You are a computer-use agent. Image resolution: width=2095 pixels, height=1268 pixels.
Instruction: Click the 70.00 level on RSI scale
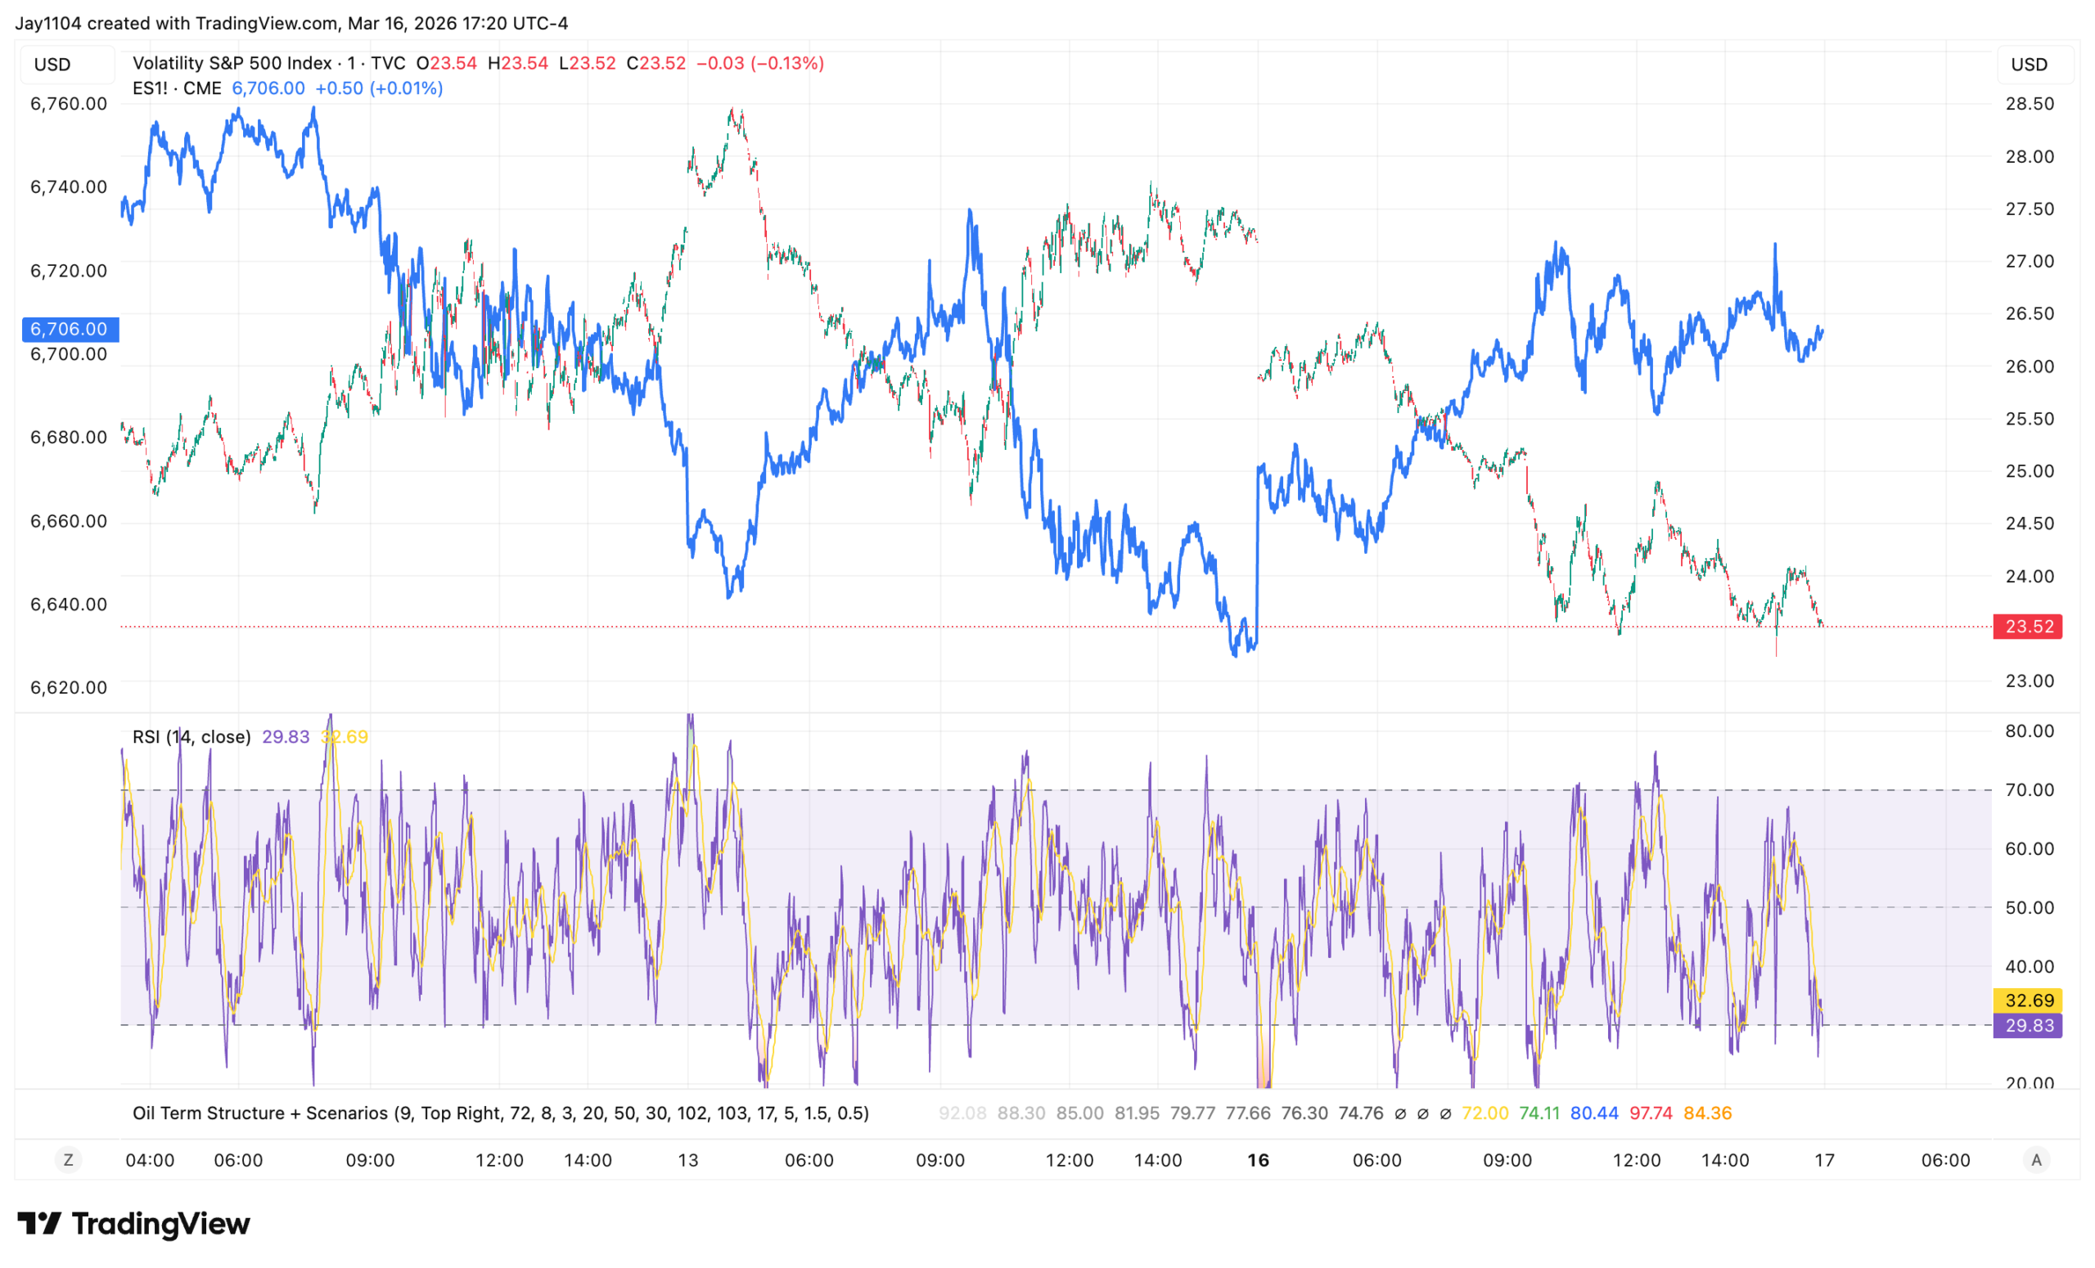coord(2029,790)
